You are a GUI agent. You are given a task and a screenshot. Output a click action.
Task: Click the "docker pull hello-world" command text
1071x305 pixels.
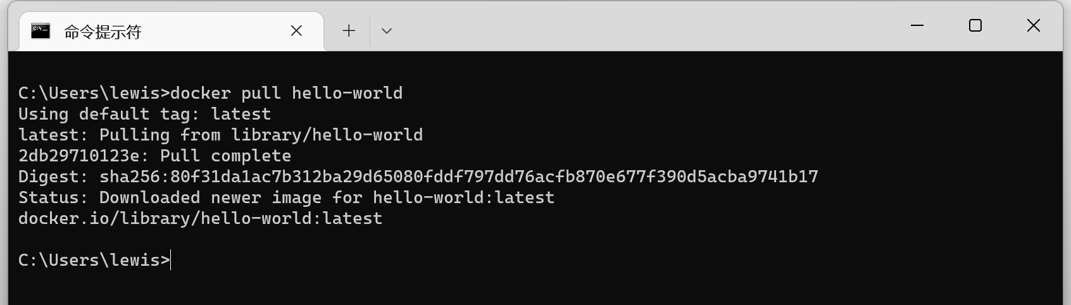286,94
